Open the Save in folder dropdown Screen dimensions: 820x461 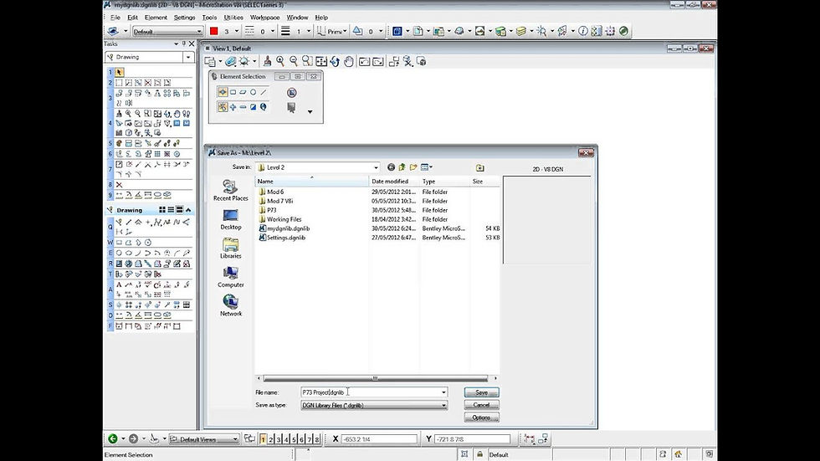point(376,167)
